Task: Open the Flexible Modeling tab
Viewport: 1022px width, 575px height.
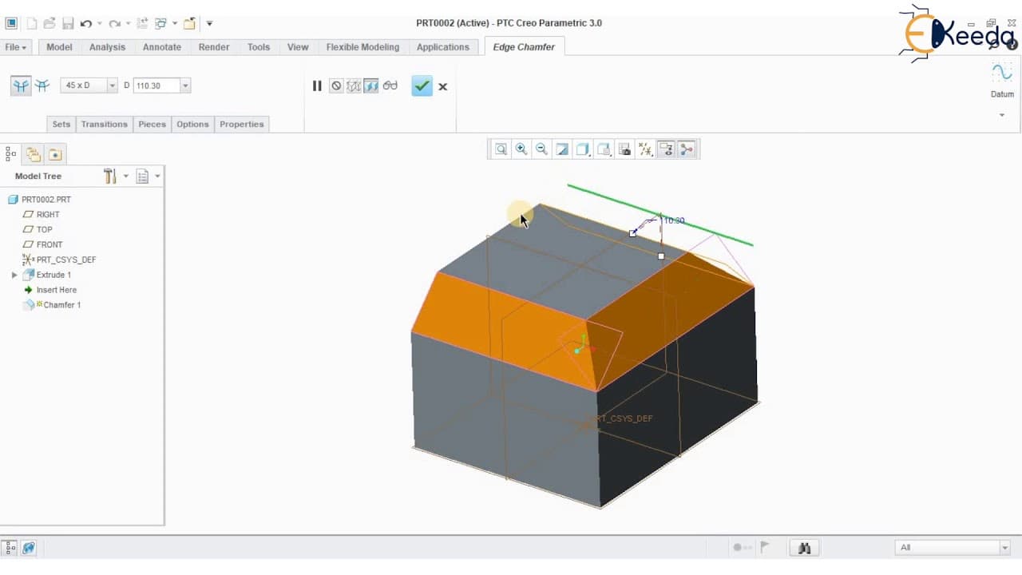Action: pyautogui.click(x=362, y=47)
